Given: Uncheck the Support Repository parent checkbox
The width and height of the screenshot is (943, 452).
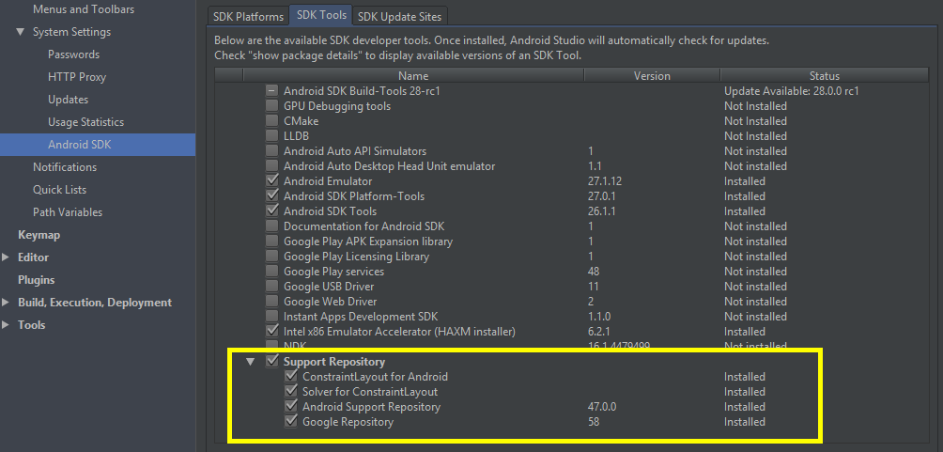Looking at the screenshot, I should (272, 361).
